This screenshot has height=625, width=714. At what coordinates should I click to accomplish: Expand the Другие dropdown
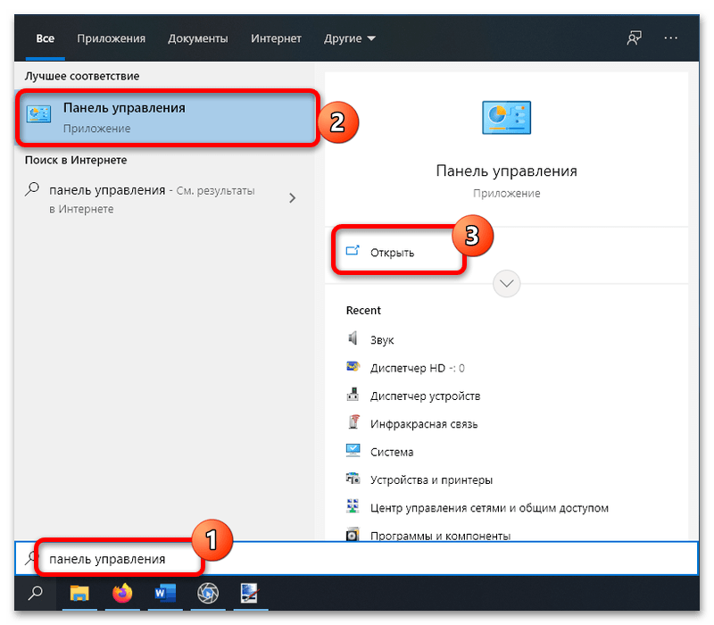click(x=350, y=38)
